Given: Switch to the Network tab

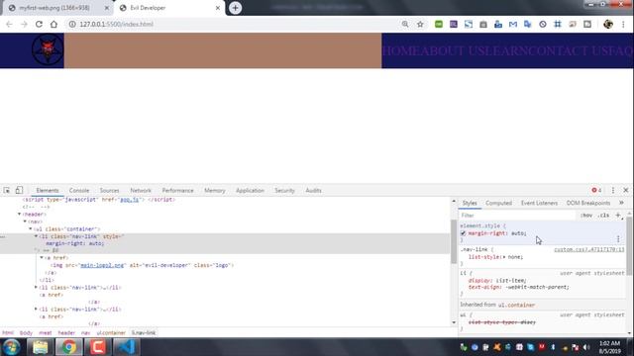Looking at the screenshot, I should 141,191.
